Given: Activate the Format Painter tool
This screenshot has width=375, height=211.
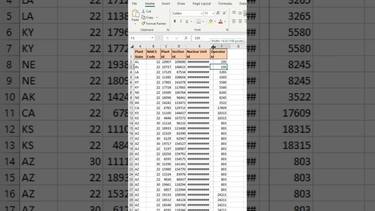Looking at the screenshot, I should (154, 23).
